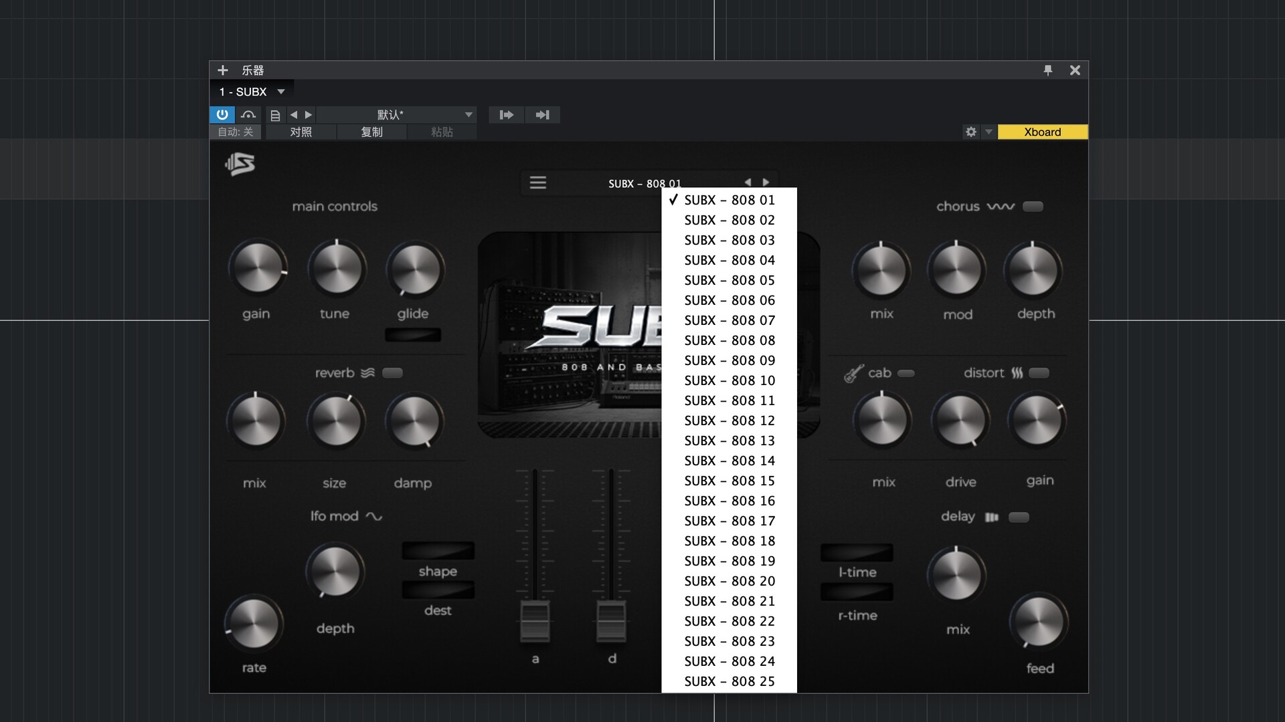
Task: Click the settings gear icon
Action: tap(970, 132)
